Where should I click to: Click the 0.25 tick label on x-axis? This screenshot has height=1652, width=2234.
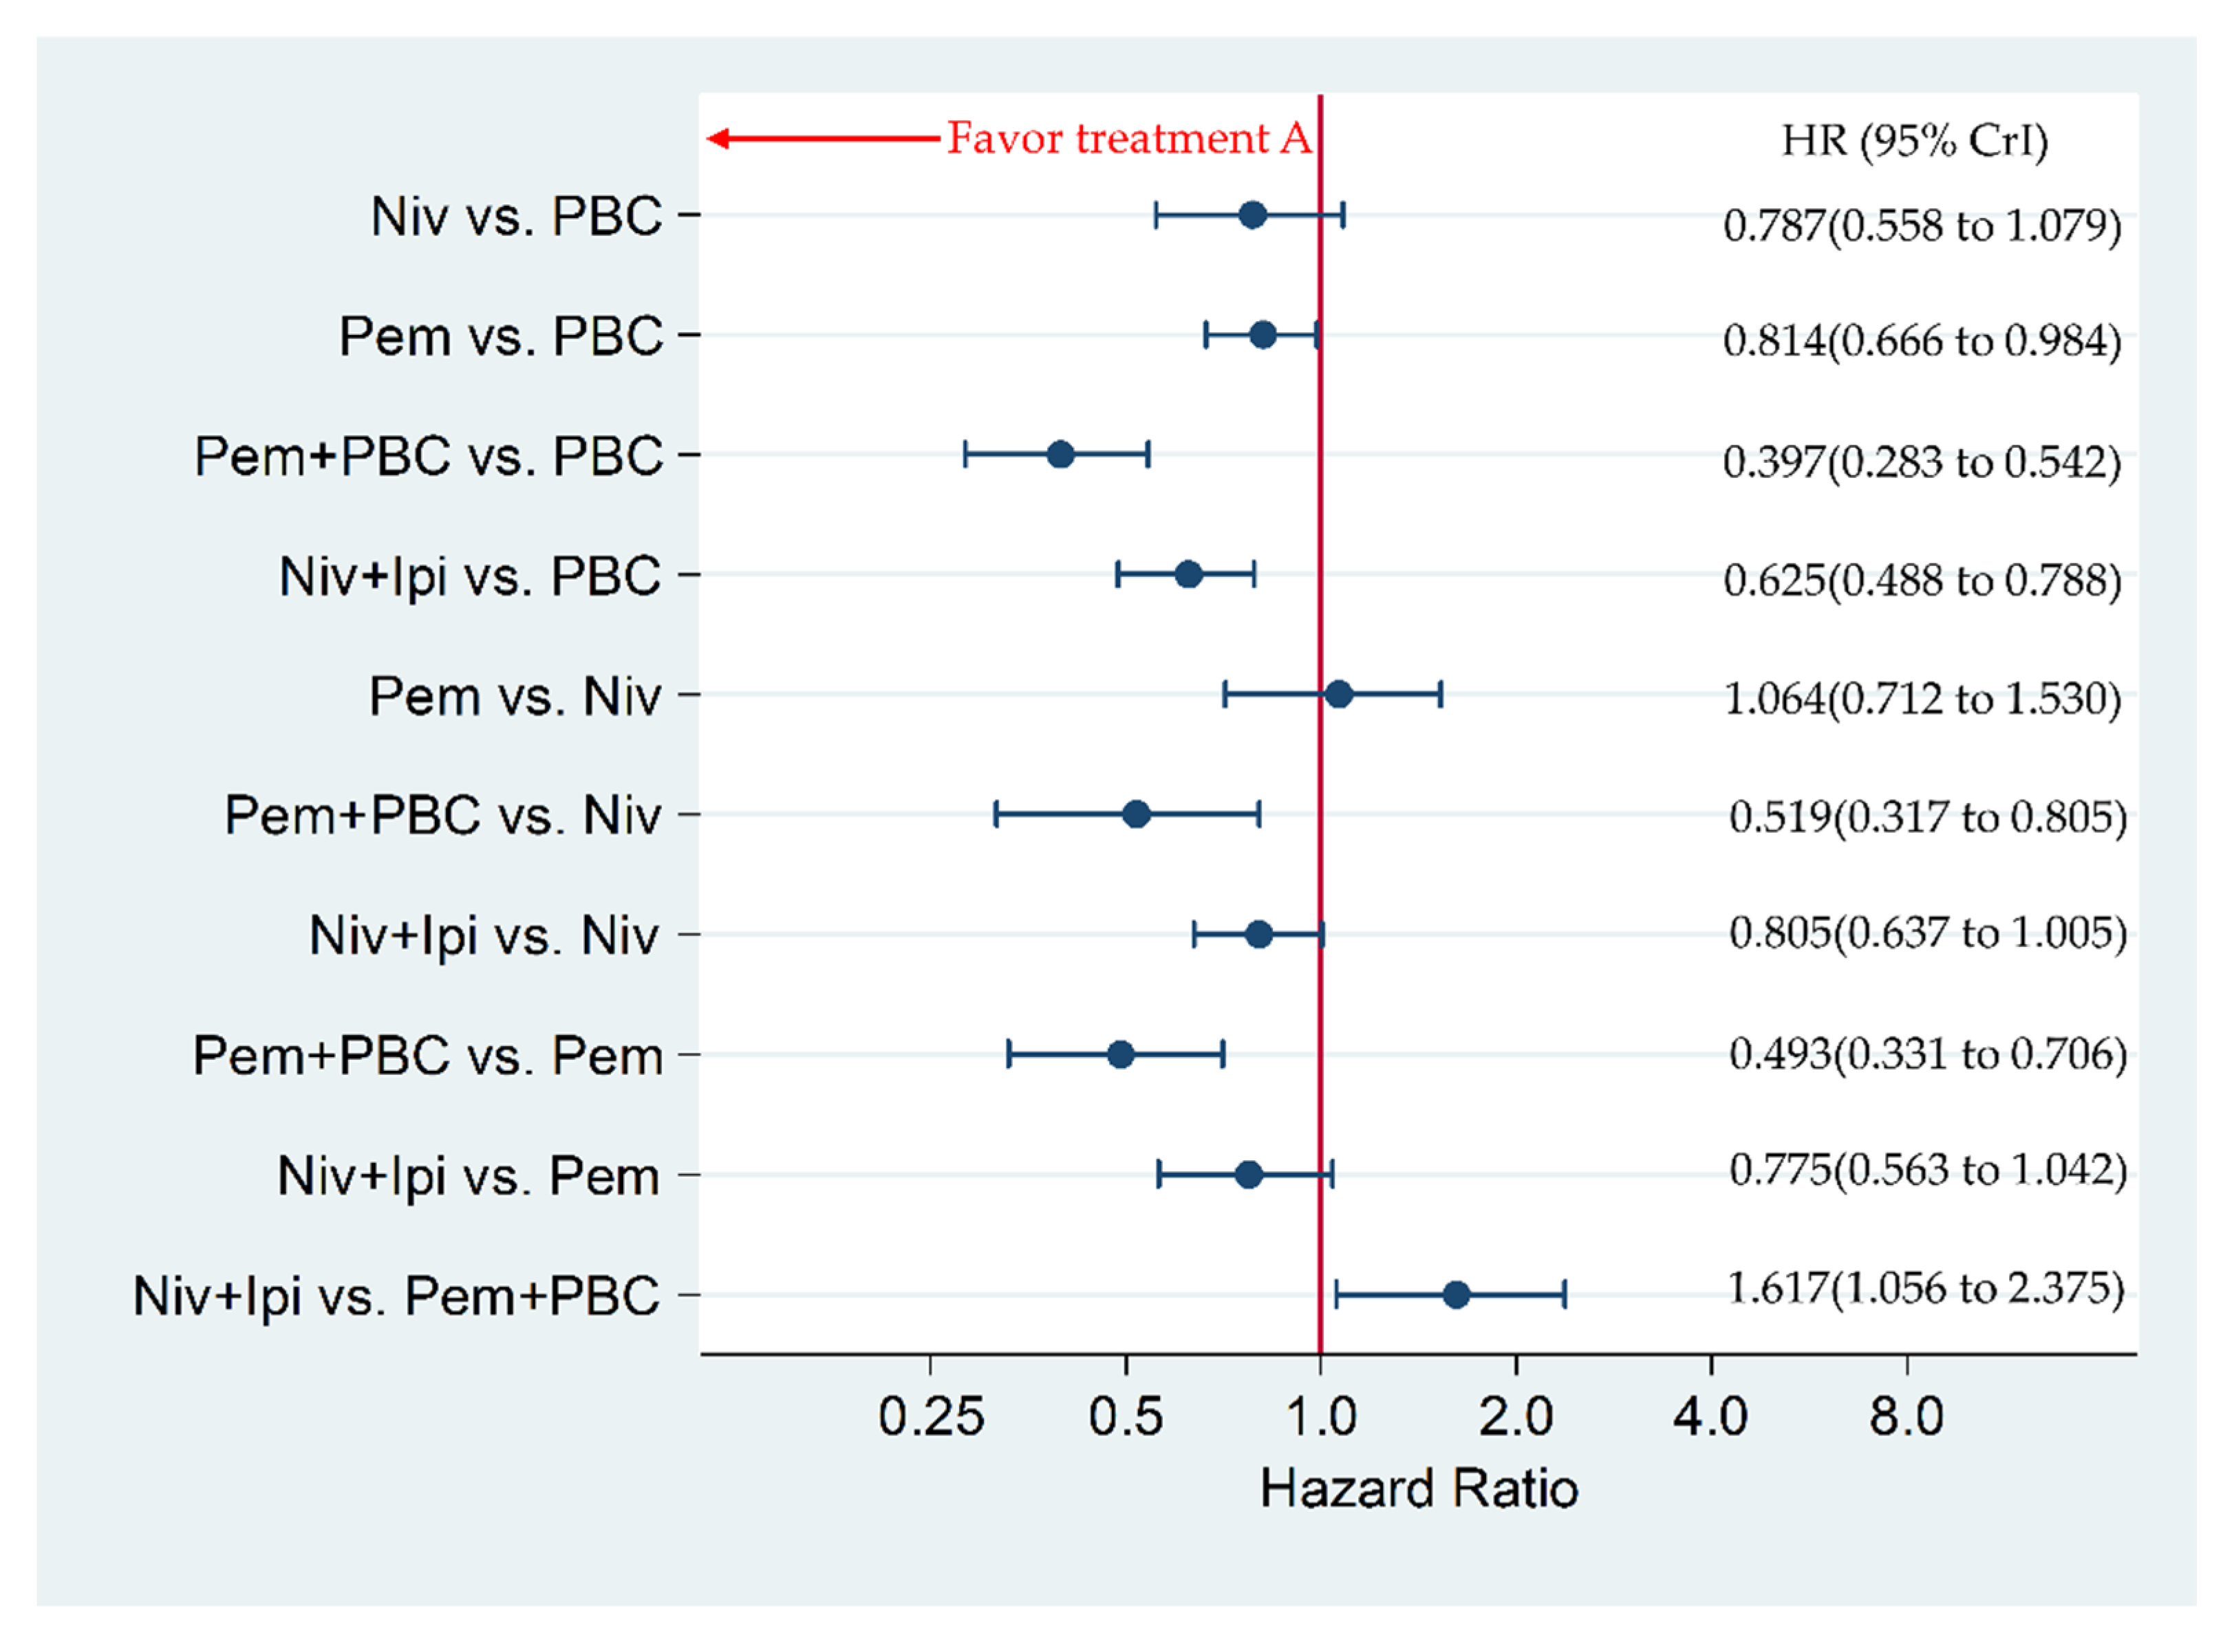(930, 1418)
